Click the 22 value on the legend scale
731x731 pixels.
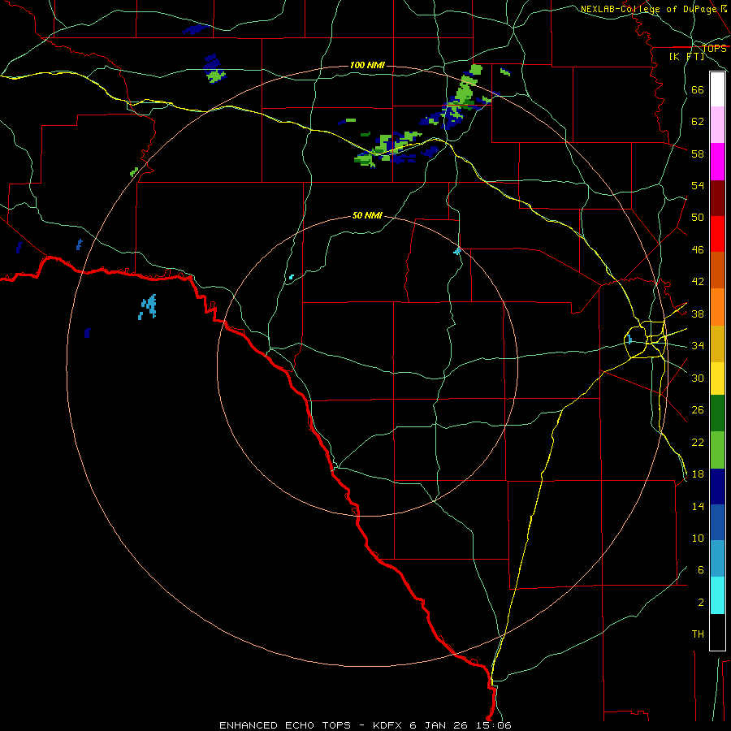(698, 442)
